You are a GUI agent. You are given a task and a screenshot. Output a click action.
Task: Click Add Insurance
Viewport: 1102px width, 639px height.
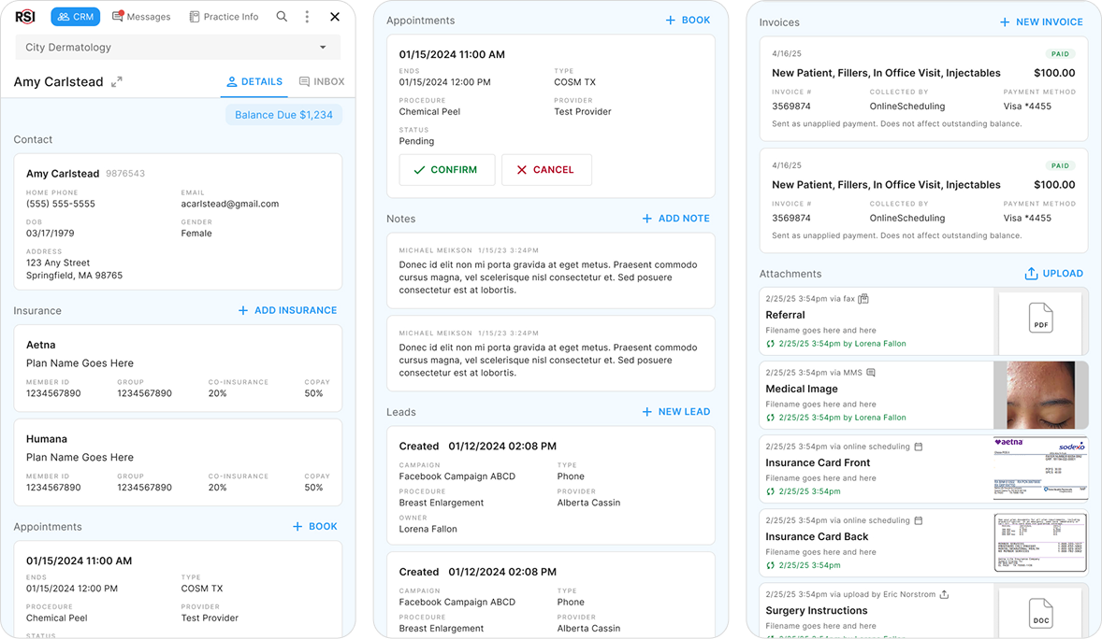pos(287,310)
